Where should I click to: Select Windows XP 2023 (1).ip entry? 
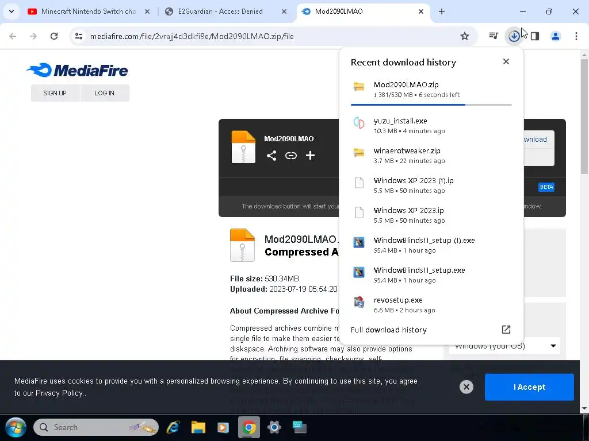(x=431, y=185)
